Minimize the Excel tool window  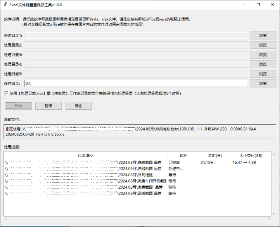[x=244, y=5]
